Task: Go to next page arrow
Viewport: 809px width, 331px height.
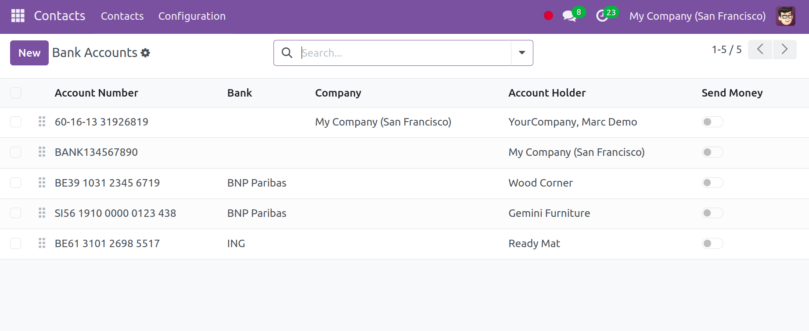Action: point(784,49)
